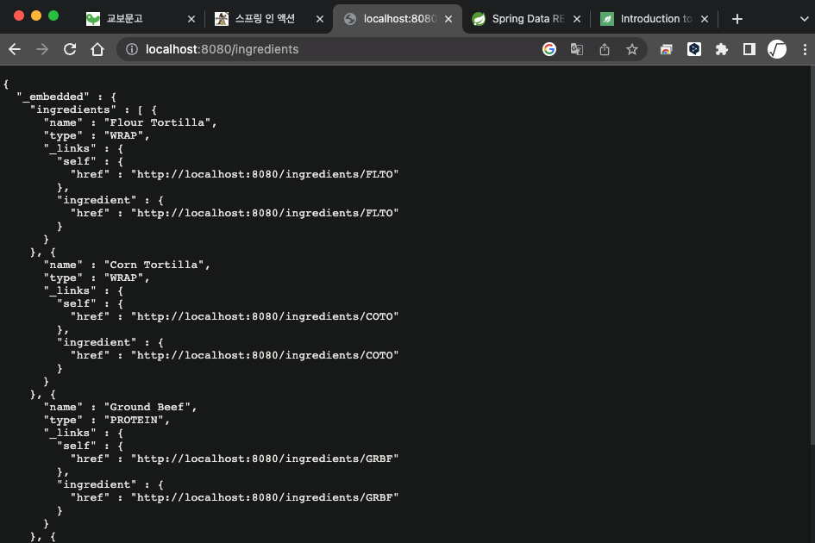This screenshot has width=815, height=543.
Task: Open Chrome three-dot menu
Action: (x=805, y=49)
